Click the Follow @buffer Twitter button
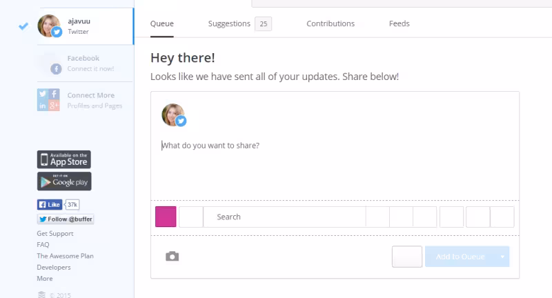Screen dimensions: 552x298 [x=66, y=219]
